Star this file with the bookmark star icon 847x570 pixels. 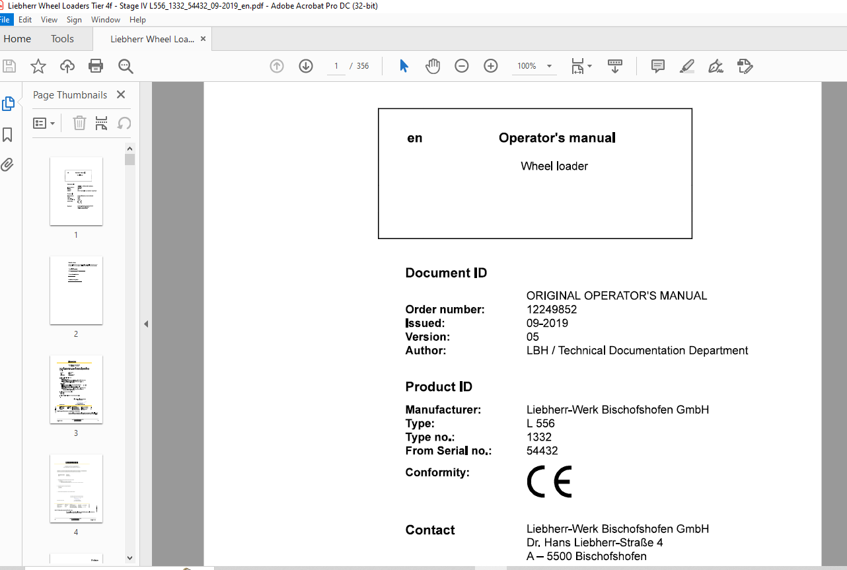coord(38,66)
